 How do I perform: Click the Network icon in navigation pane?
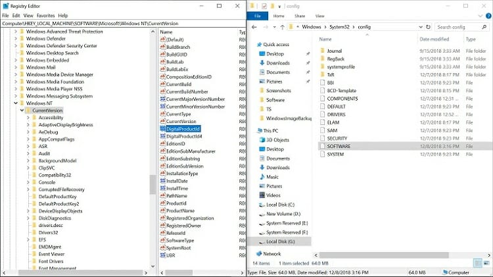(x=258, y=253)
